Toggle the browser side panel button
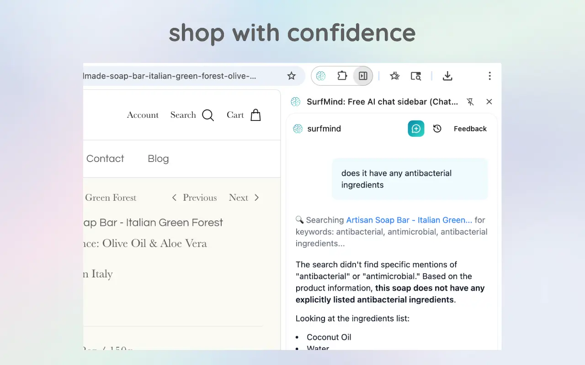 [363, 76]
